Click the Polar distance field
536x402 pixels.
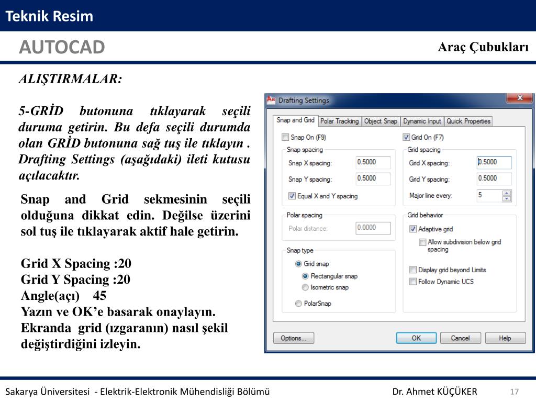(373, 228)
